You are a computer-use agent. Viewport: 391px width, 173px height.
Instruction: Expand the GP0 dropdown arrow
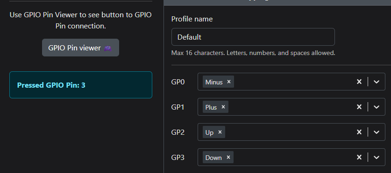pos(377,82)
